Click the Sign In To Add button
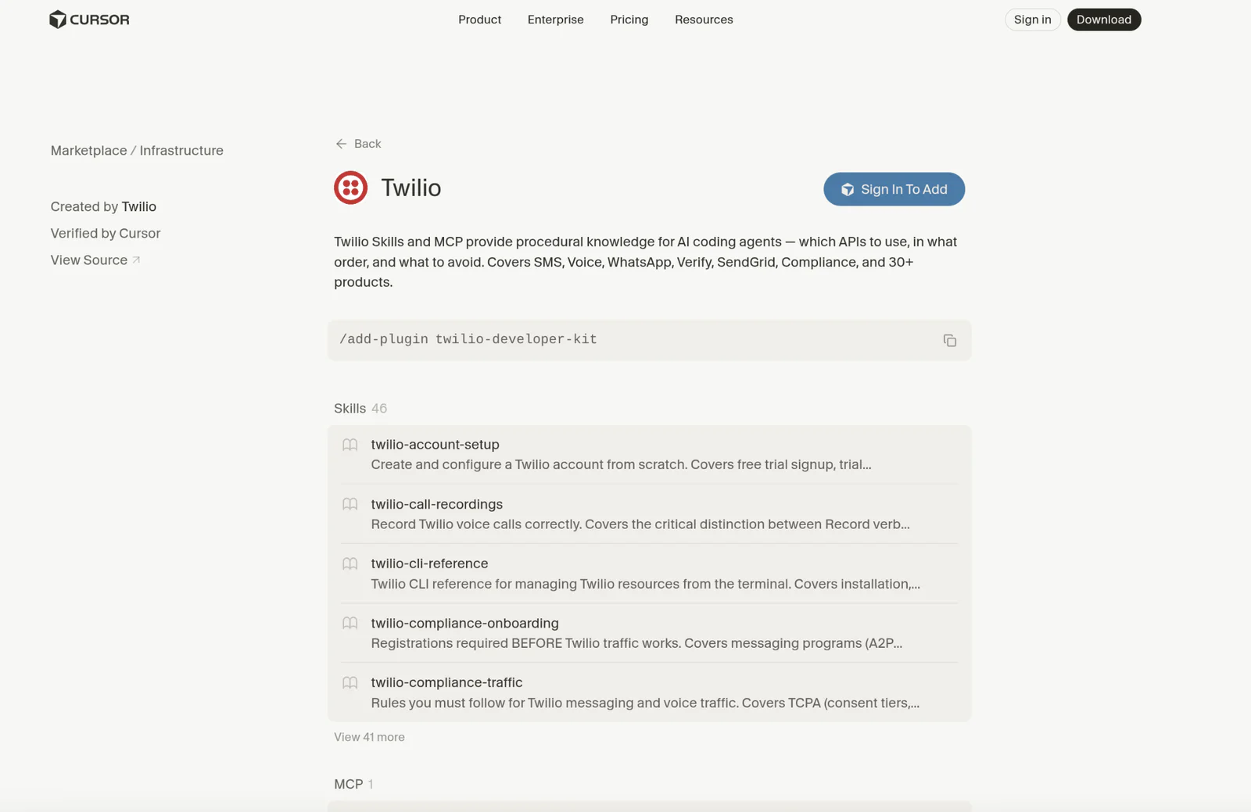1251x812 pixels. tap(894, 189)
